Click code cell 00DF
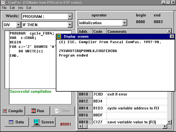Screen dimensions: 176x132 tap(100, 115)
